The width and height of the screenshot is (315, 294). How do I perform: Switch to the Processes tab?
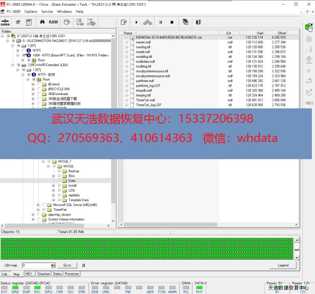tap(72, 274)
